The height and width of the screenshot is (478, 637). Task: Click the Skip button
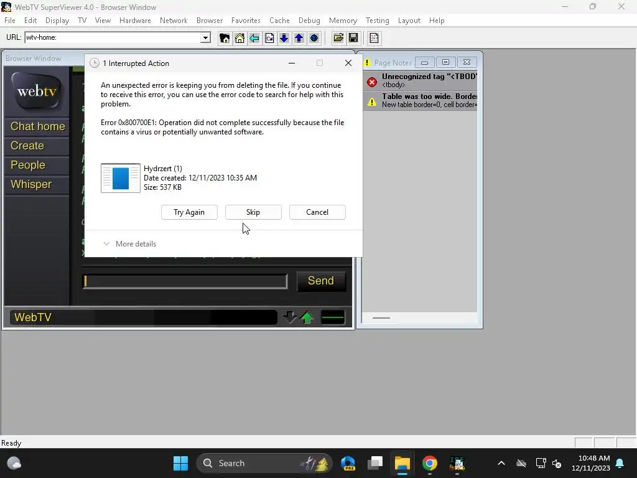tap(253, 212)
